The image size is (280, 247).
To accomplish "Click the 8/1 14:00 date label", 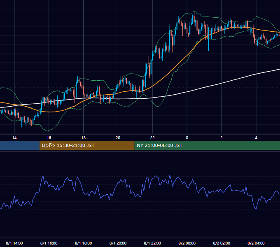I will coord(14,243).
